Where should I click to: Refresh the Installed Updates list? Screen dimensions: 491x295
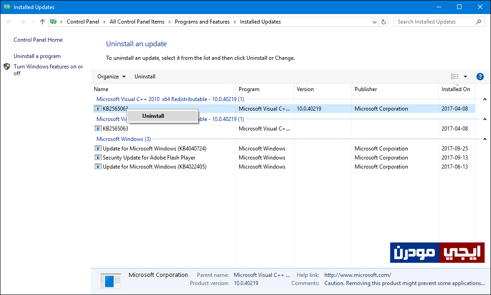click(384, 22)
